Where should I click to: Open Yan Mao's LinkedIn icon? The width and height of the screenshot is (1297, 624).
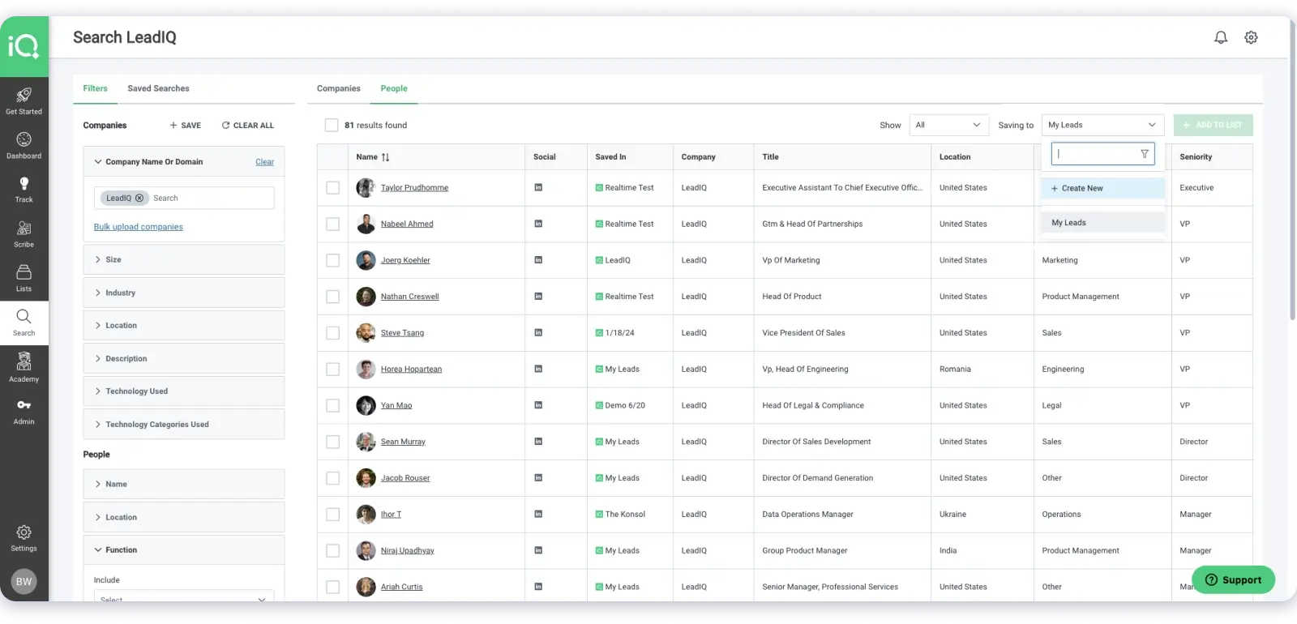(538, 405)
